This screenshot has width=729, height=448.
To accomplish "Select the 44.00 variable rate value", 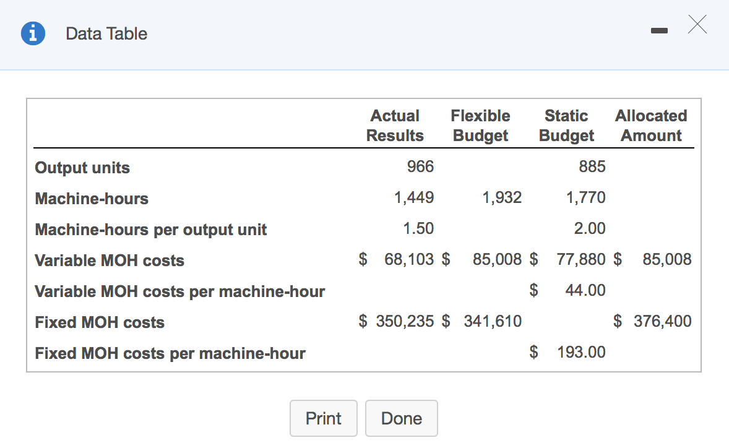I will click(x=585, y=290).
